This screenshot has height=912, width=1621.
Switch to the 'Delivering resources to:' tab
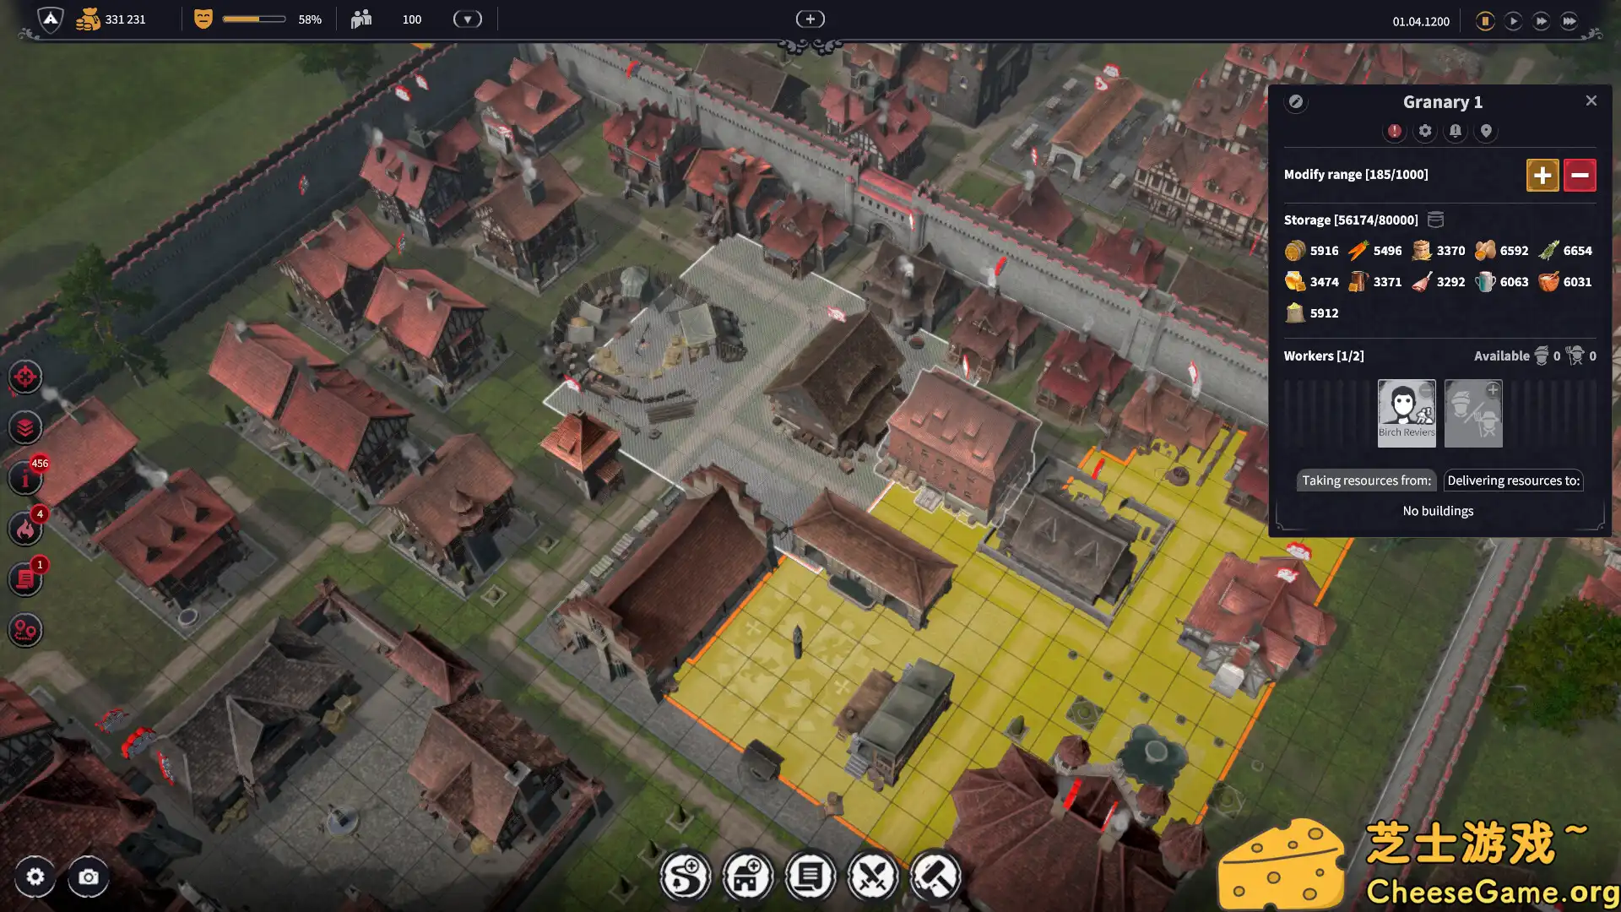[x=1513, y=480]
